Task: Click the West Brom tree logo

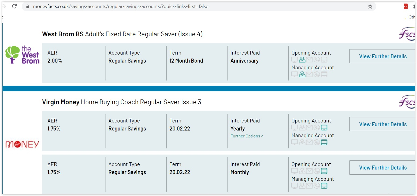Action: pos(22,55)
